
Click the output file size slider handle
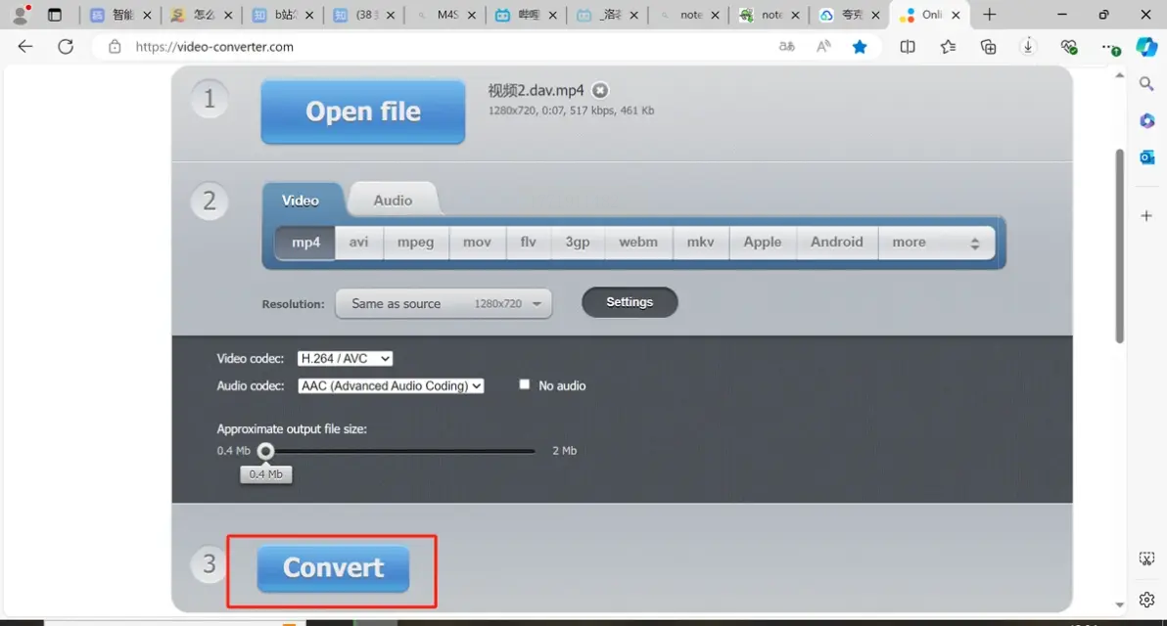[265, 451]
